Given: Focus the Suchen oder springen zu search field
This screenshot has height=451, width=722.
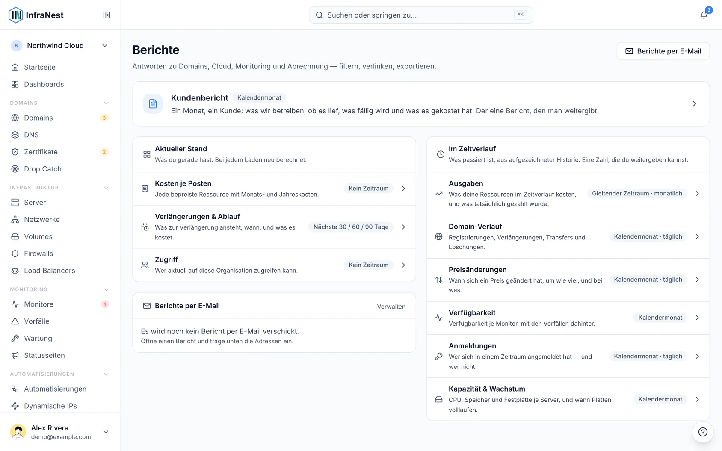Looking at the screenshot, I should pyautogui.click(x=421, y=15).
